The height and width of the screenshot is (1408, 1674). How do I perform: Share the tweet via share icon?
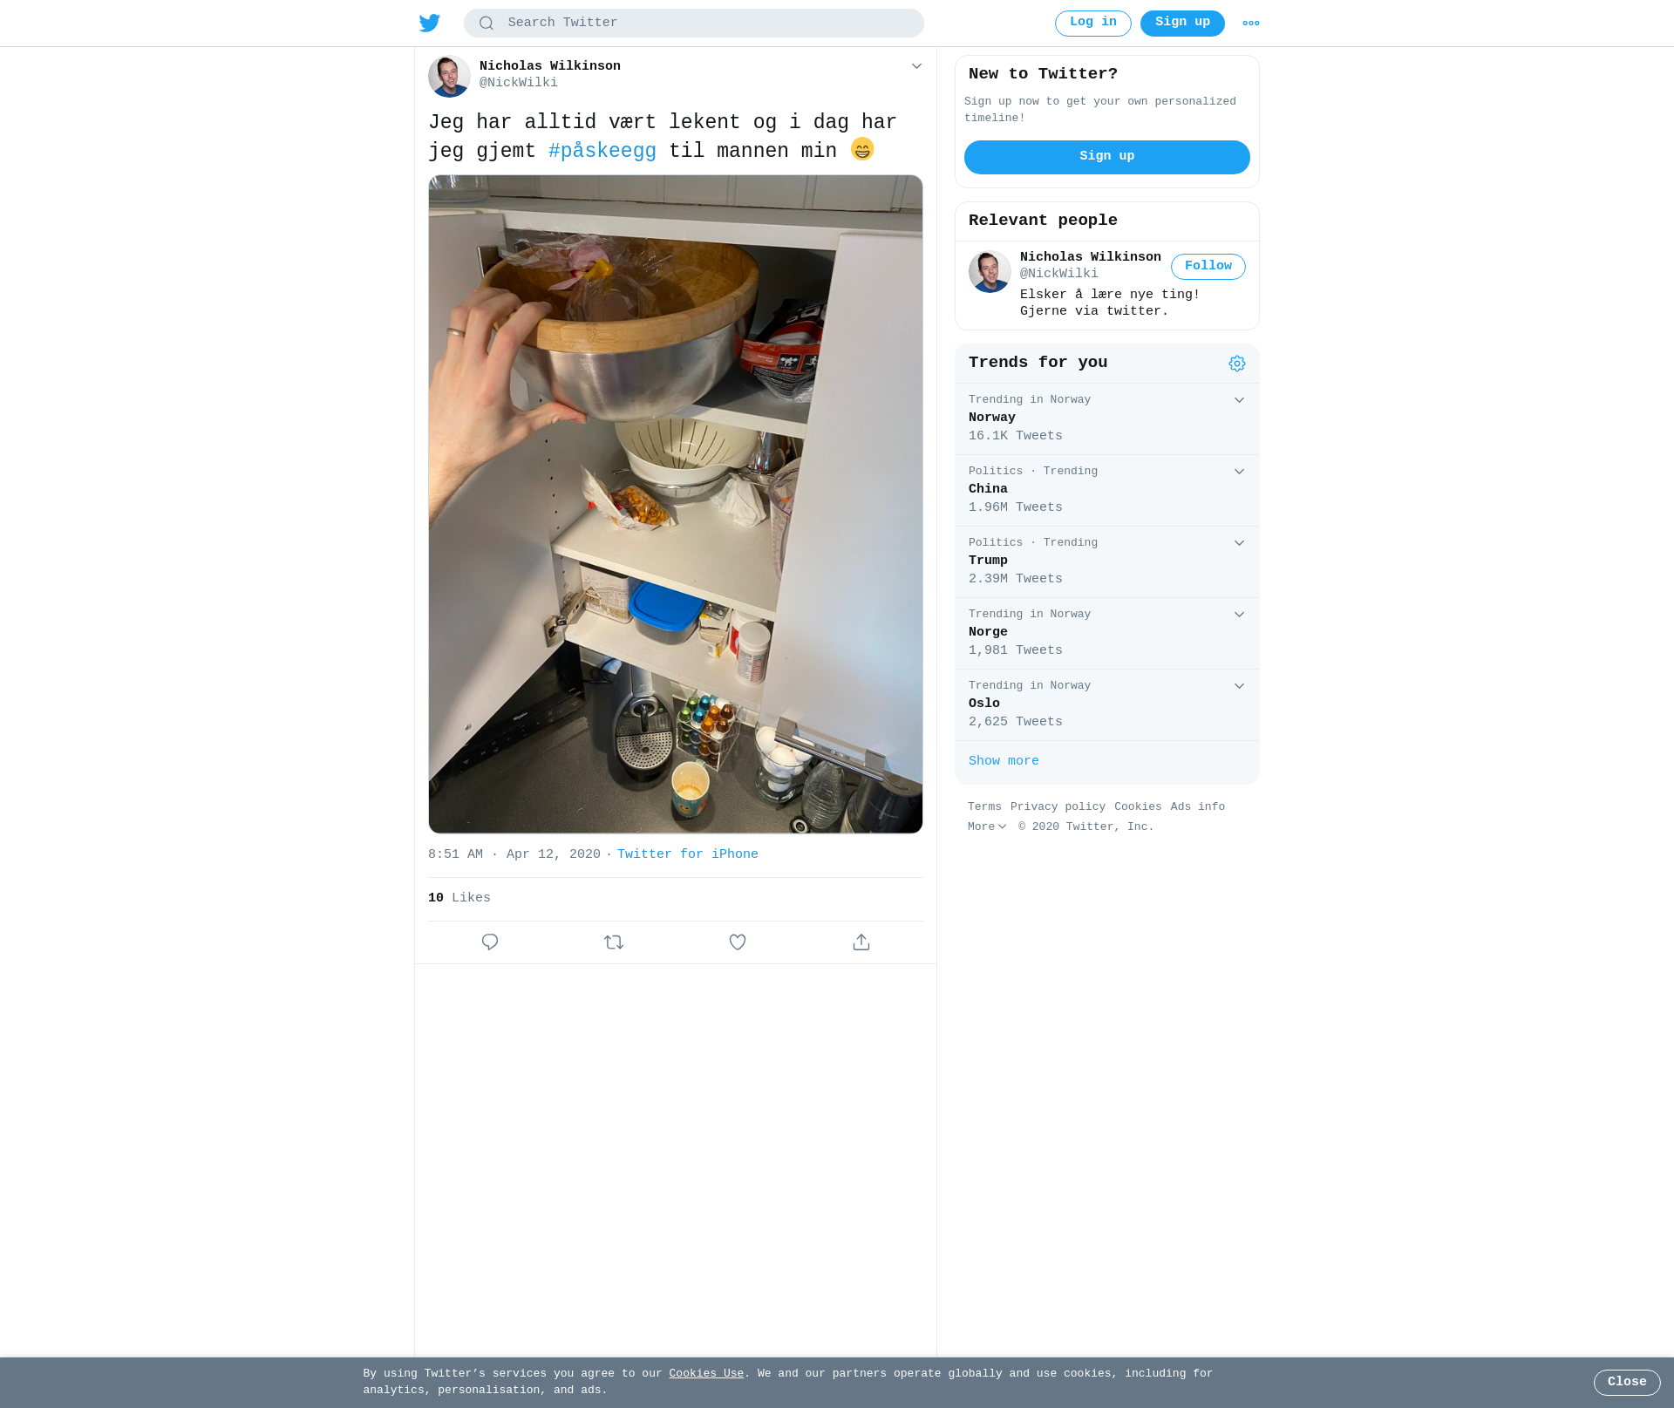pos(861,942)
